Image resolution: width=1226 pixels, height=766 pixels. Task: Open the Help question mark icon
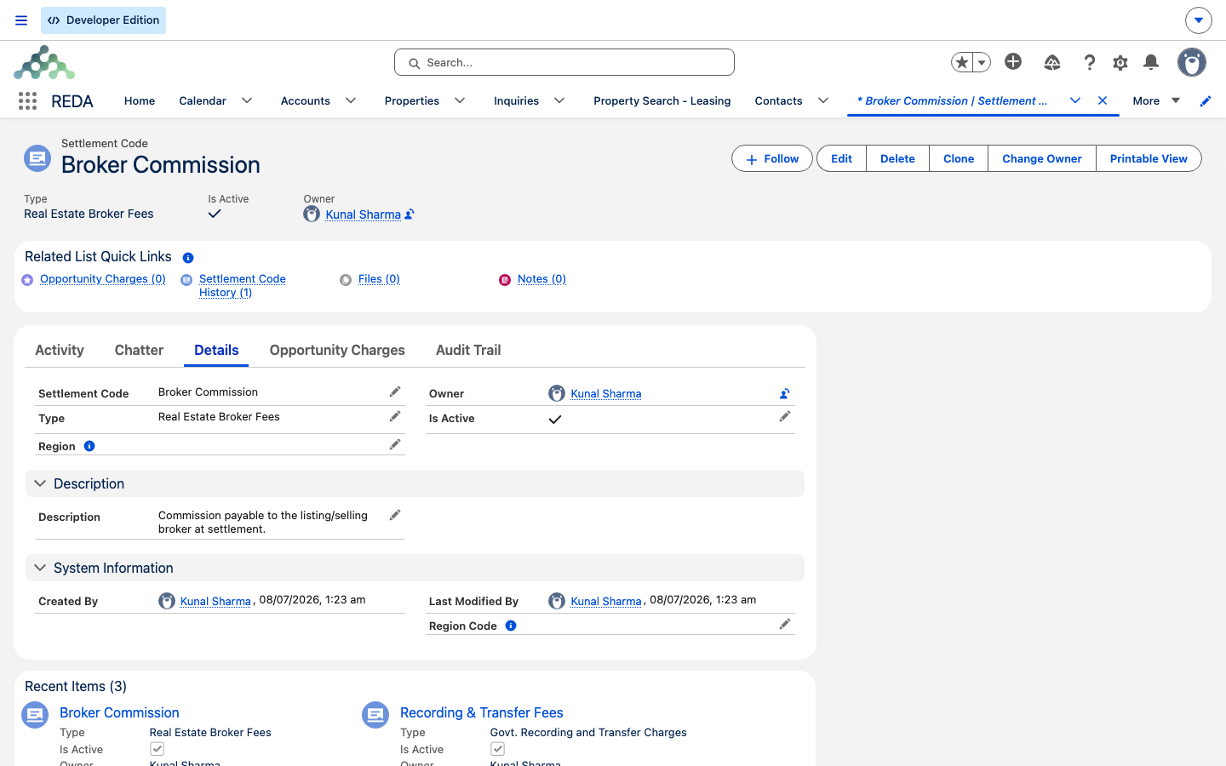coord(1089,62)
